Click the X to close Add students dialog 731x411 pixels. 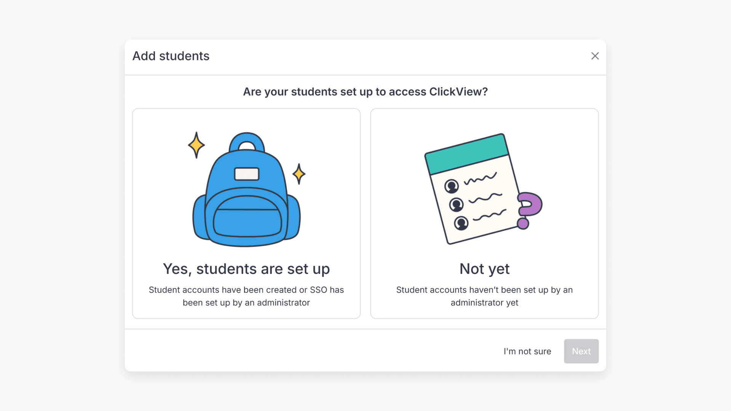point(595,56)
